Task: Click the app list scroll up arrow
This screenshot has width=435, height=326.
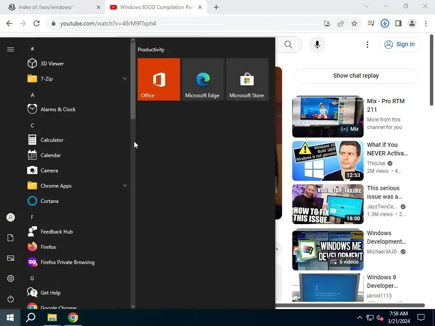Action: click(133, 40)
